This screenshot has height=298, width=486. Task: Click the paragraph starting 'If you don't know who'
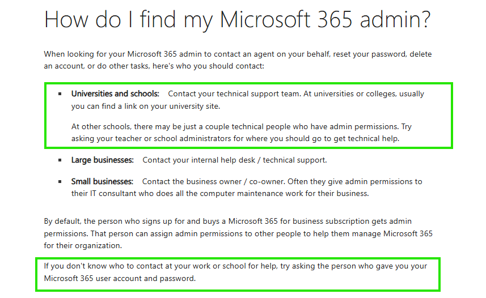[235, 272]
